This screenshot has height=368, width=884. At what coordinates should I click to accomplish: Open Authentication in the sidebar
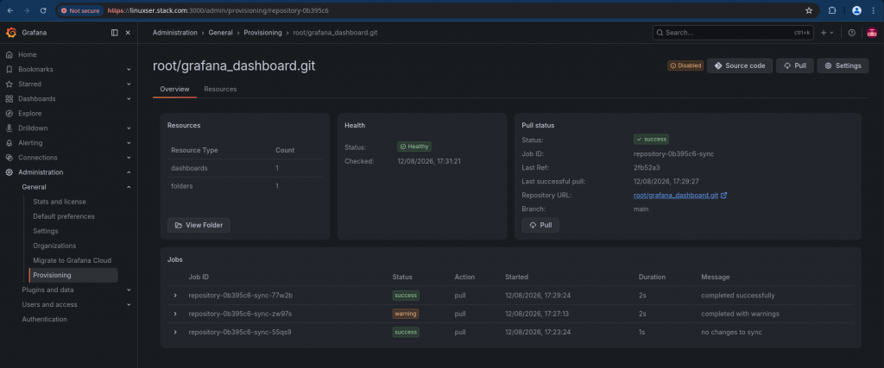pos(44,319)
